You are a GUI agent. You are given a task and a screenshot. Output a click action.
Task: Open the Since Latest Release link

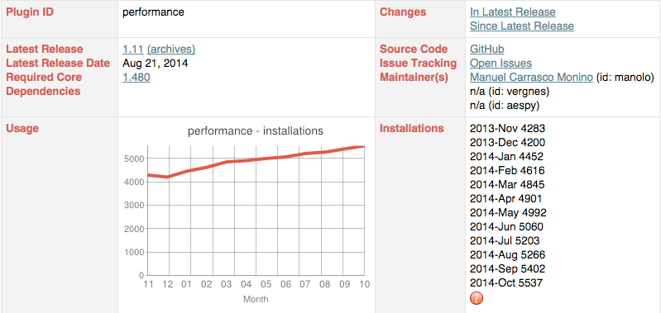522,26
